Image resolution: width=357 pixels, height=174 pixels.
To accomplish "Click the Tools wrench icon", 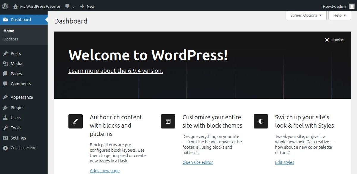I will tap(5, 128).
